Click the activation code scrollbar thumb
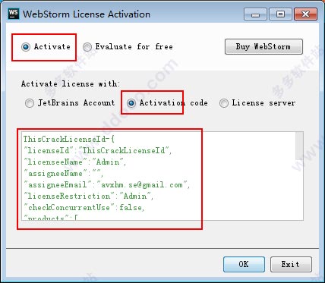Viewport: 325px width, 283px height. [299, 146]
